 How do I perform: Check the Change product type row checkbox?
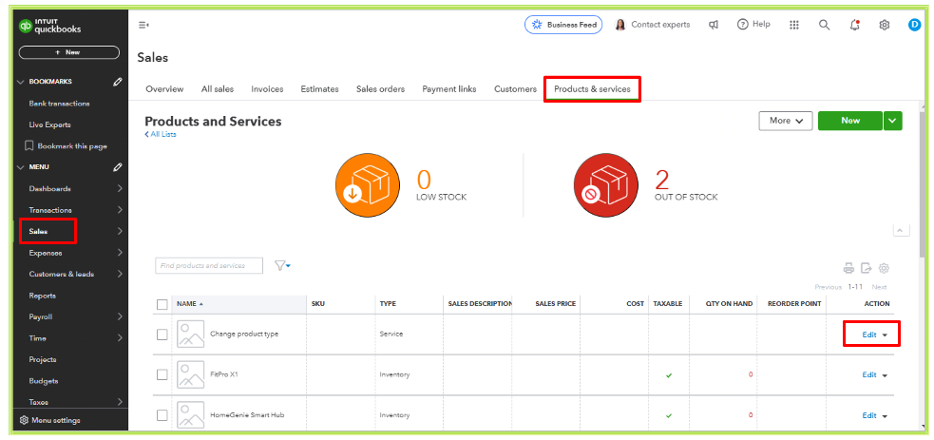(x=162, y=335)
